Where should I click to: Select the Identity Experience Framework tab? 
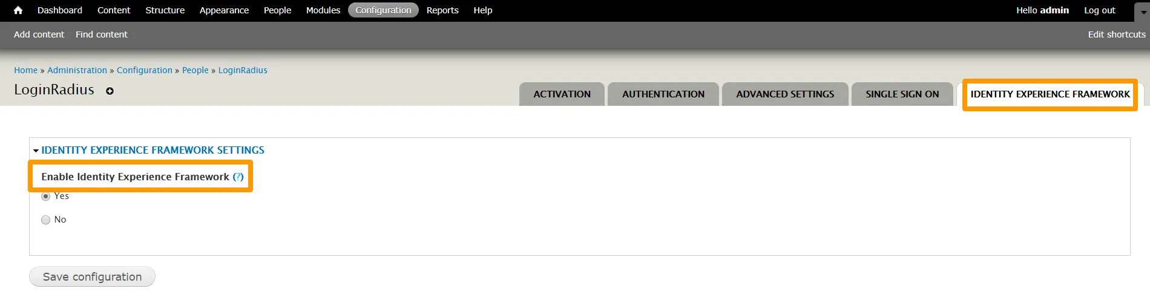click(1050, 94)
